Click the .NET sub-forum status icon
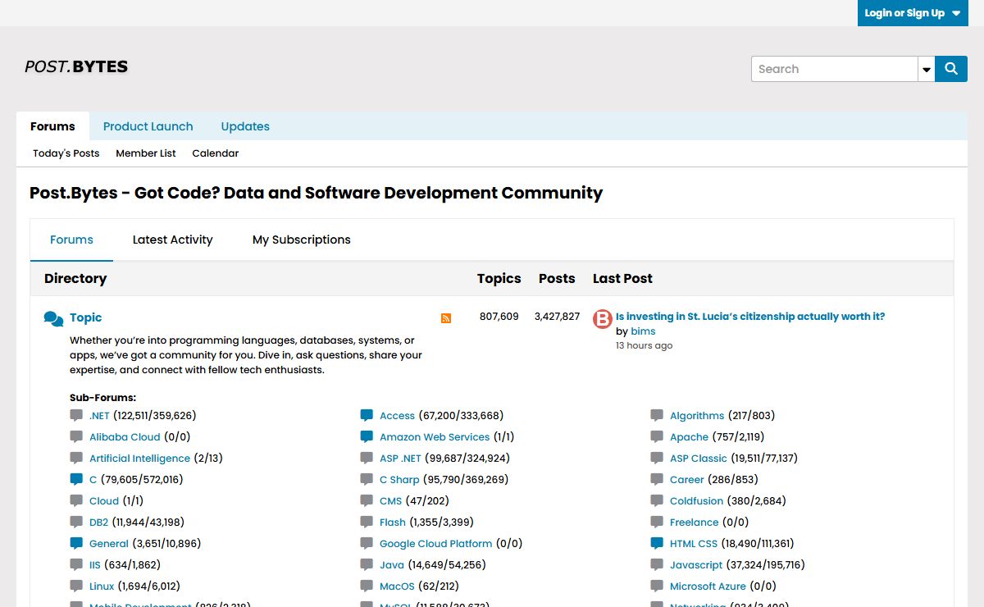Screen dimensions: 984x607 76,416
